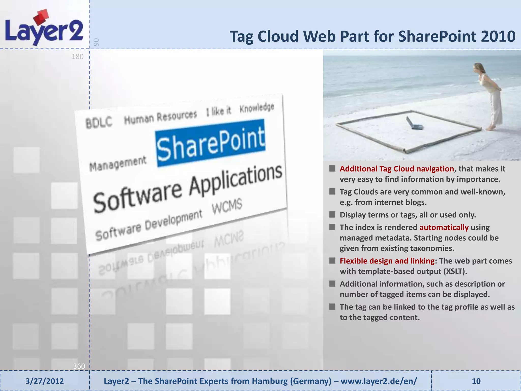Click the rotated guide label 90
521x391 pixels.
(x=96, y=42)
